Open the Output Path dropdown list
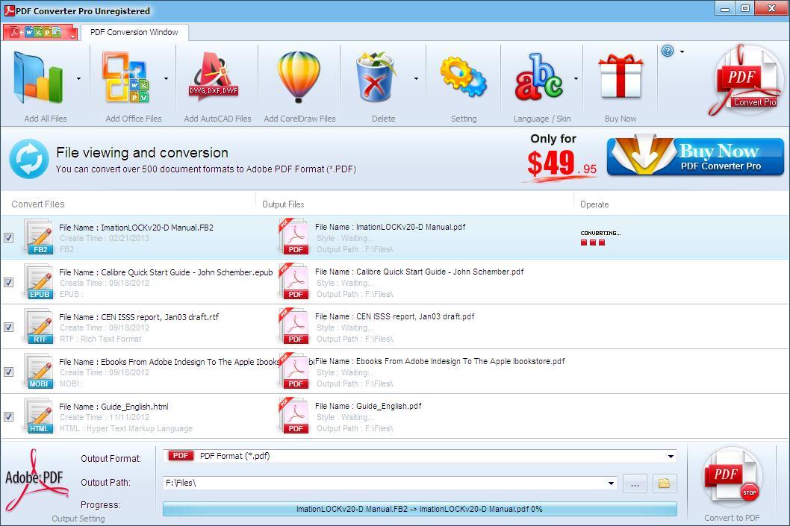This screenshot has width=790, height=526. (x=612, y=483)
